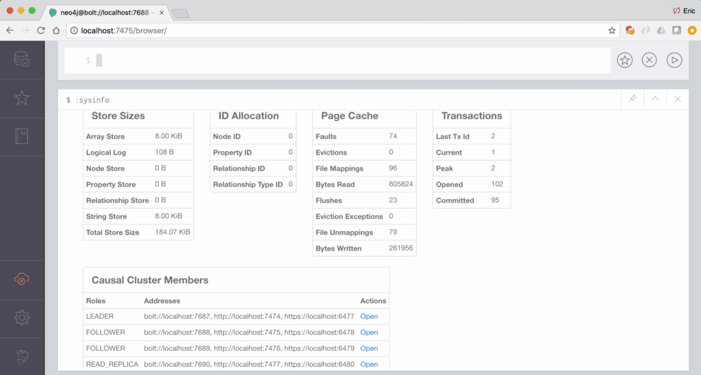Open the database information sidebar icon
701x375 pixels.
(x=21, y=60)
